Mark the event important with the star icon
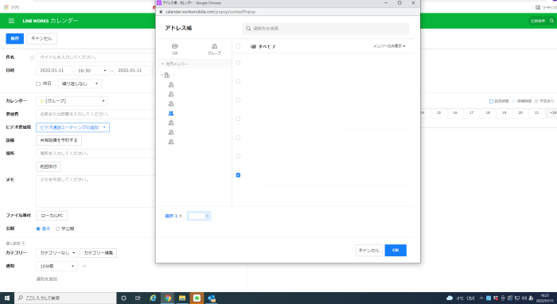Image resolution: width=557 pixels, height=304 pixels. pyautogui.click(x=32, y=57)
